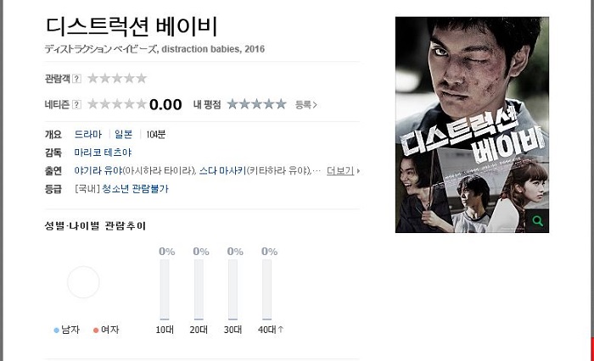Click the gender ratio circle chart
Image resolution: width=594 pixels, height=361 pixels.
(x=83, y=282)
